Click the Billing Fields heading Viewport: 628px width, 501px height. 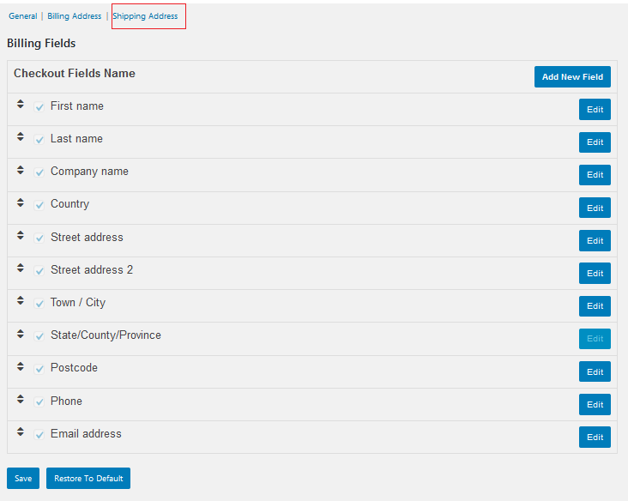pos(41,43)
